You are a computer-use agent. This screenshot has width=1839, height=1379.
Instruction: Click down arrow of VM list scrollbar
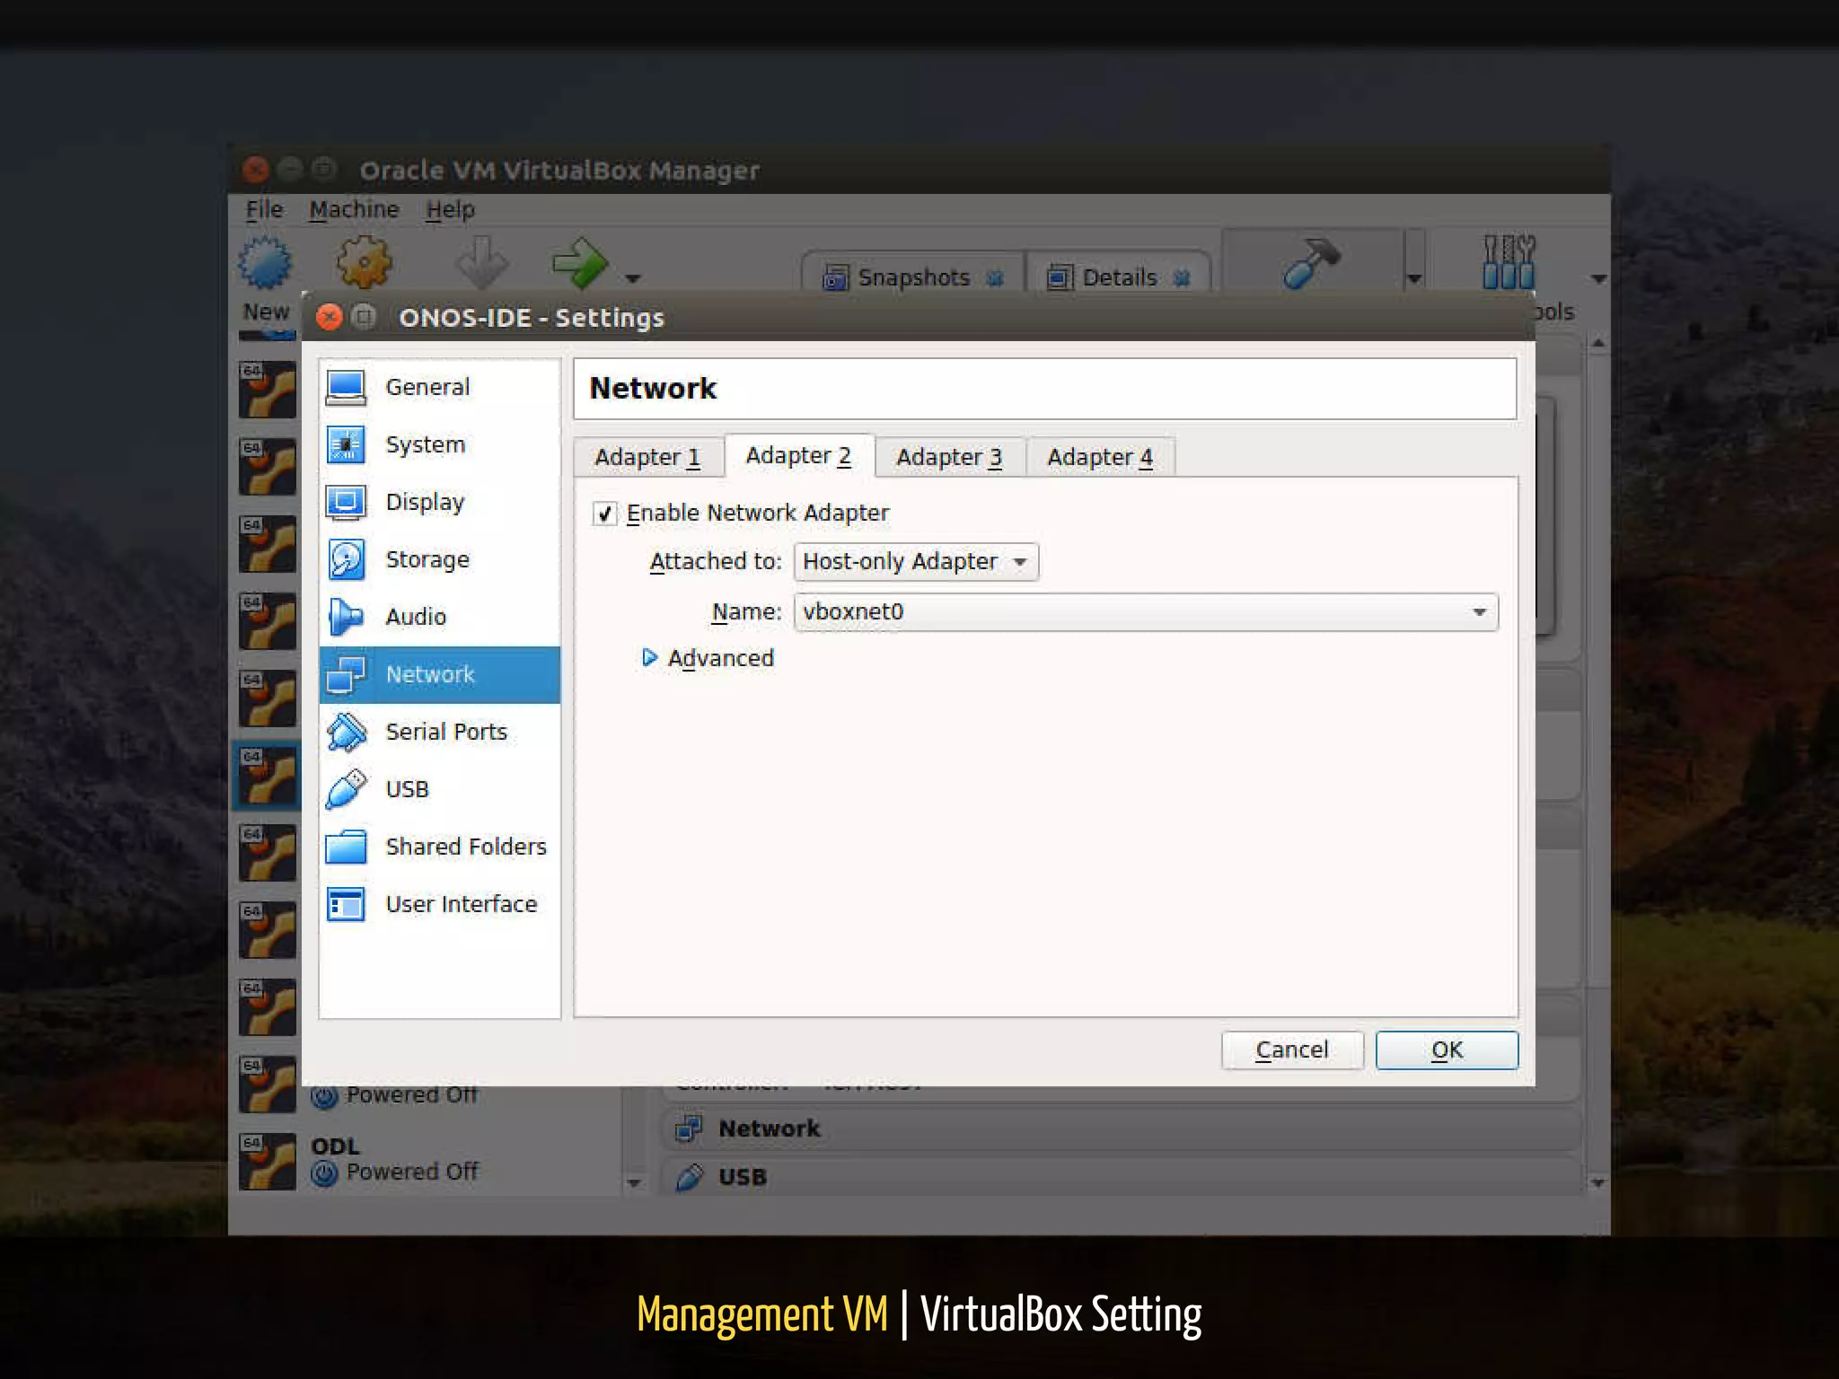click(634, 1183)
